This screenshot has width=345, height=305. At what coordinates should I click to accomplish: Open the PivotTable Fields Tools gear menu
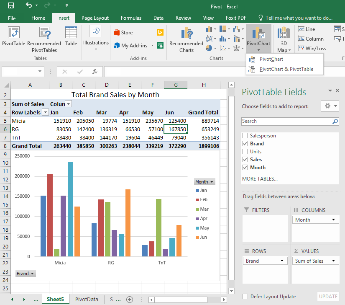(x=330, y=106)
